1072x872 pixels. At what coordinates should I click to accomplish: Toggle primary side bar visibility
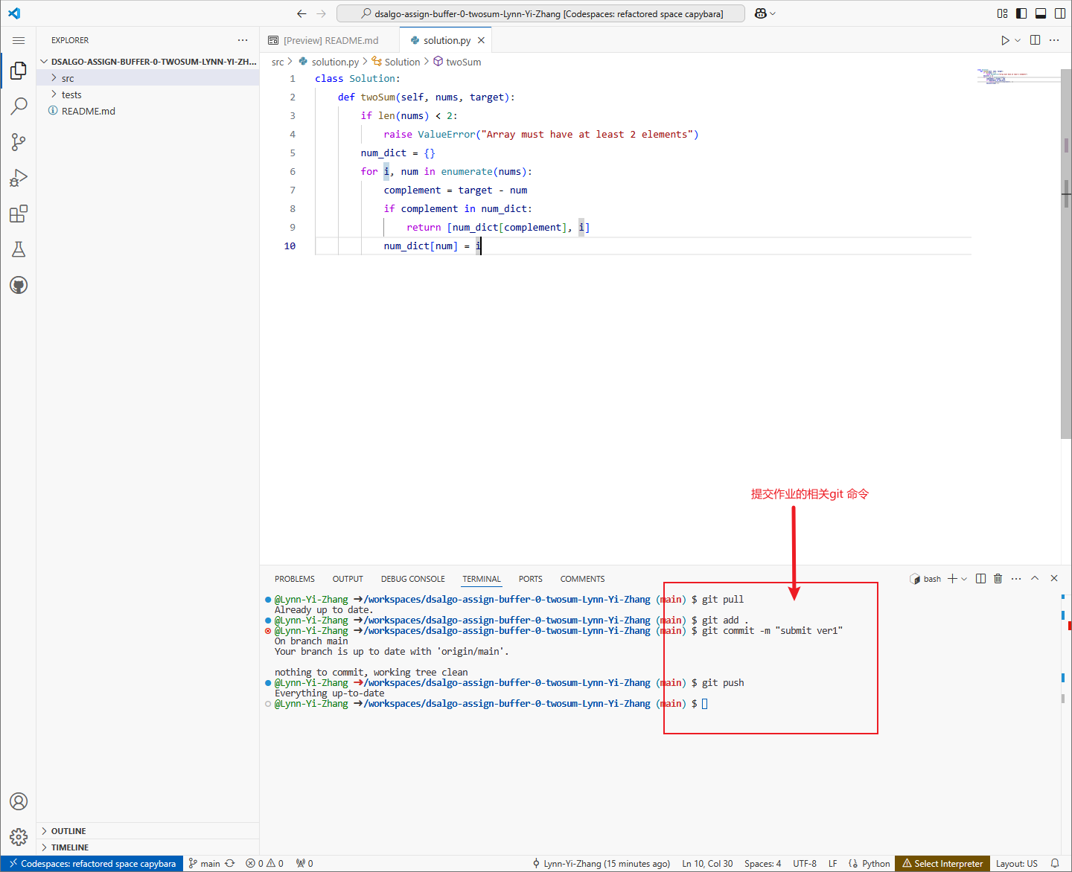tap(1021, 13)
